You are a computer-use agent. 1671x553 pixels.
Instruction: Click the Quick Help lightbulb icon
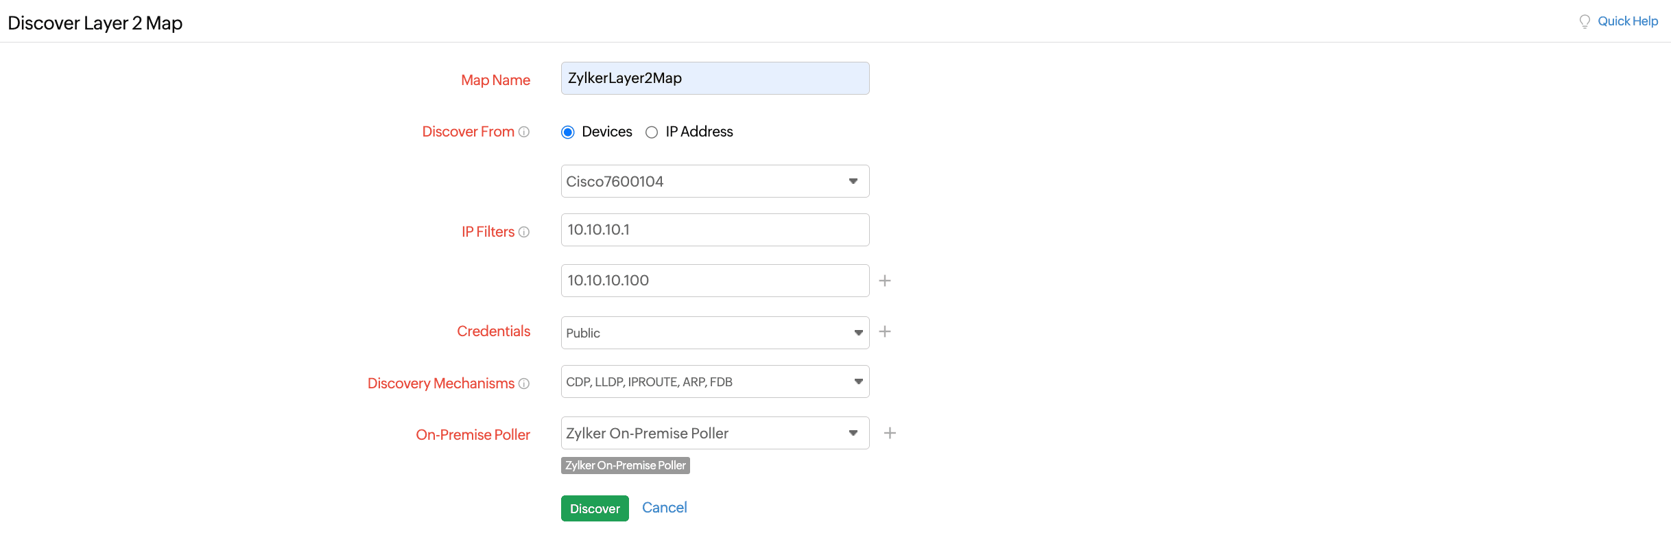1585,22
